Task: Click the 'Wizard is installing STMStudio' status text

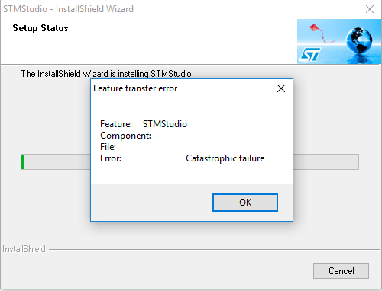Action: 137,74
